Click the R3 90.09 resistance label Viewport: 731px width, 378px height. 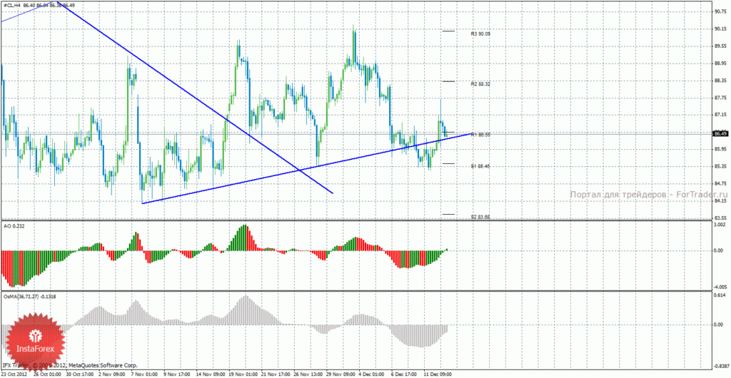480,34
